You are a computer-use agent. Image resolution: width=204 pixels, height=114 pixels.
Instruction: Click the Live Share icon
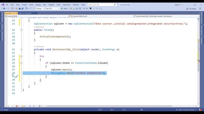pyautogui.click(x=187, y=9)
